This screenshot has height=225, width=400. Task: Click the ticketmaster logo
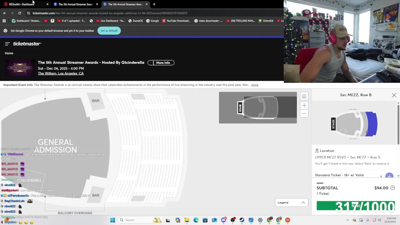click(27, 44)
